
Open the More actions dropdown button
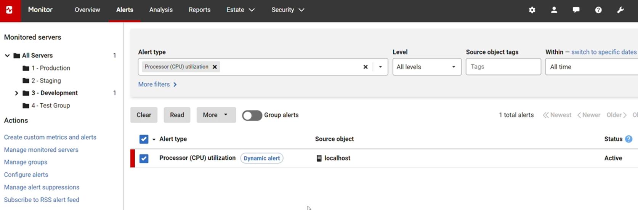[216, 115]
